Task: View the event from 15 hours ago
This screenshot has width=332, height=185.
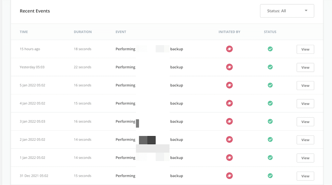Action: (305, 49)
